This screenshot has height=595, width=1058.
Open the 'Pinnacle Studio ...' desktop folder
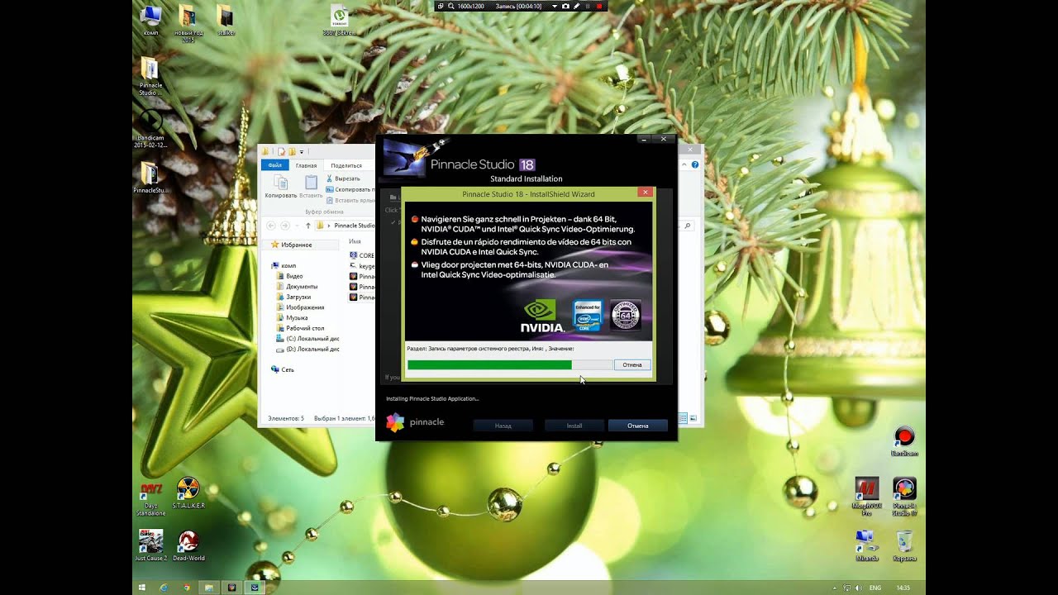tap(150, 76)
